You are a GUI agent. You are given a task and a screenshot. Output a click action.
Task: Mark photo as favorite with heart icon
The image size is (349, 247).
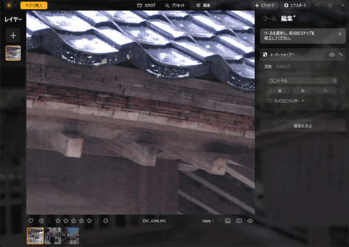click(x=31, y=221)
